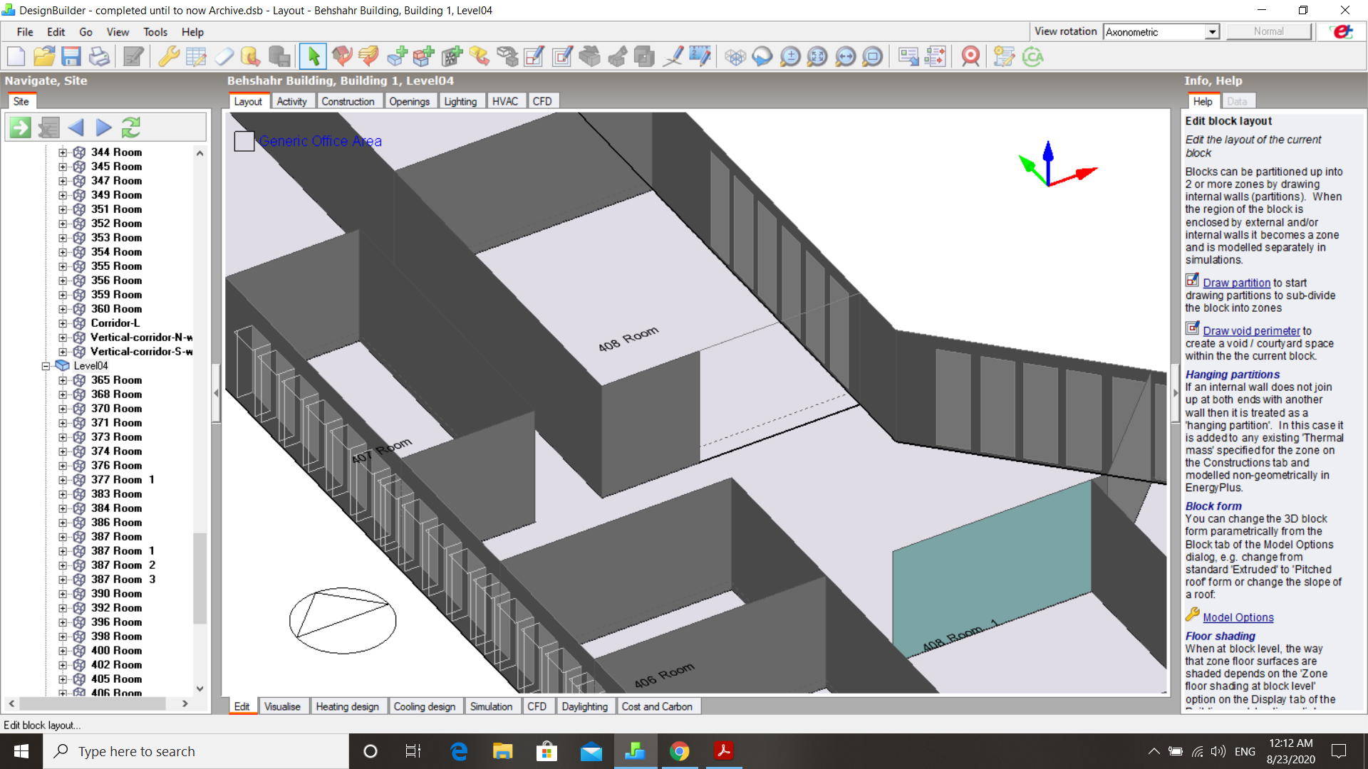Select 408 Room label in 3D view
Viewport: 1368px width, 769px height.
click(628, 339)
